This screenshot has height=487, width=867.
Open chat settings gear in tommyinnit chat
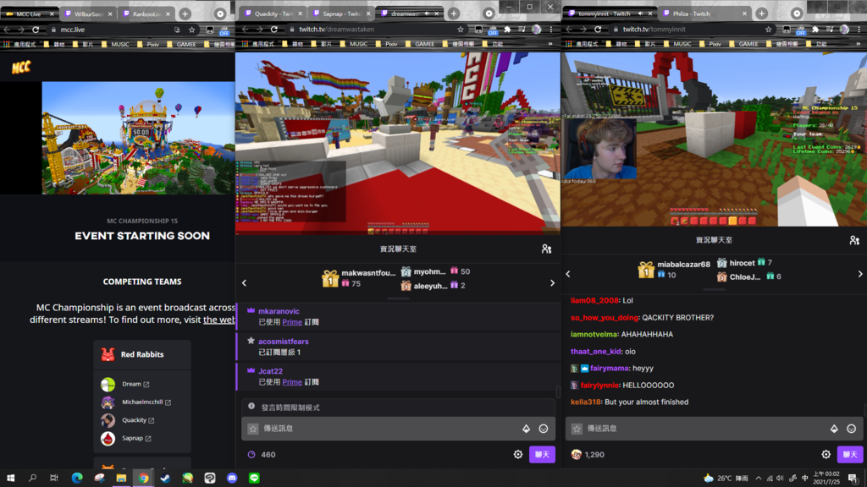tap(826, 454)
